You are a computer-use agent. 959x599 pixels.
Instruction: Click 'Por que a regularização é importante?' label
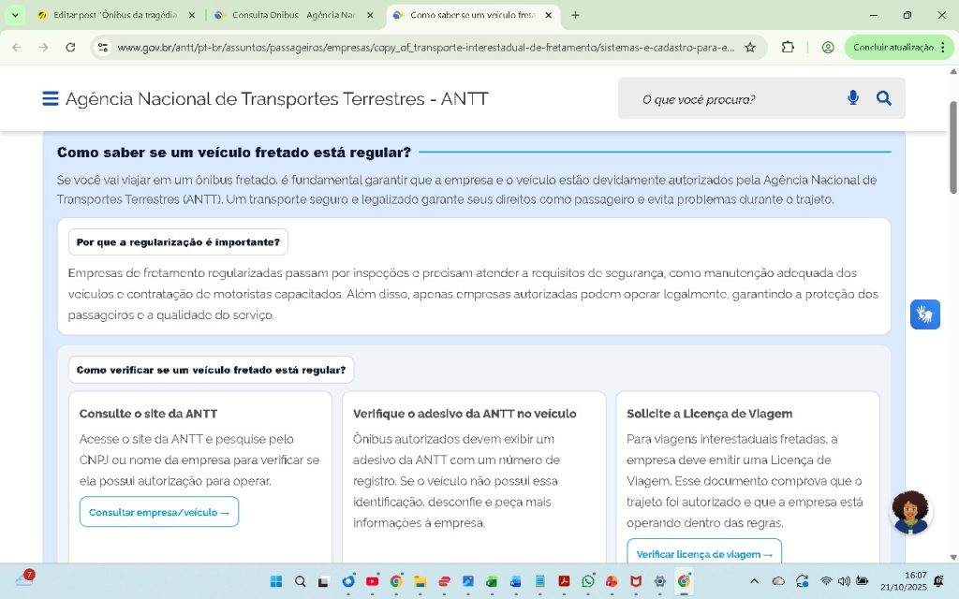(x=178, y=242)
